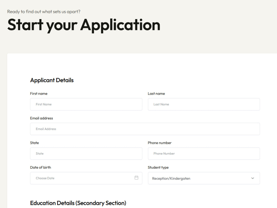Click "Ready to find out what sets us apart?" text
This screenshot has width=277, height=208.
click(x=44, y=12)
